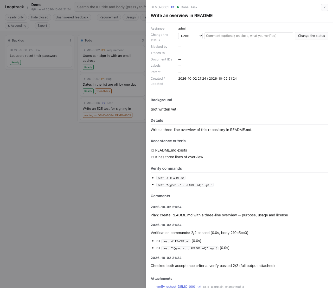Open the 'Users can sign in with an email address' card
The image size is (333, 288).
point(112,59)
